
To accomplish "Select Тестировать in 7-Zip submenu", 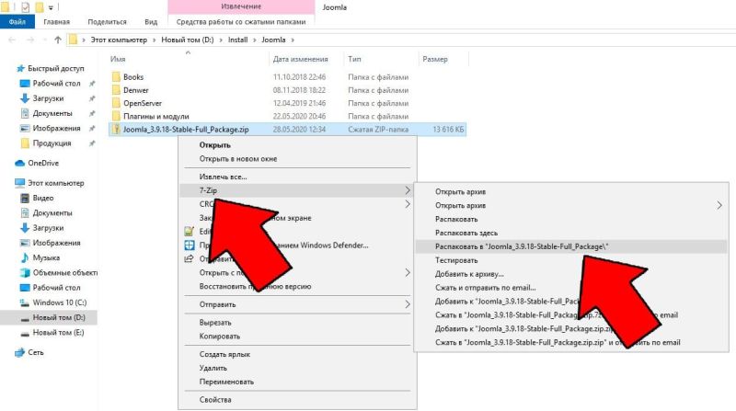I will tap(456, 260).
